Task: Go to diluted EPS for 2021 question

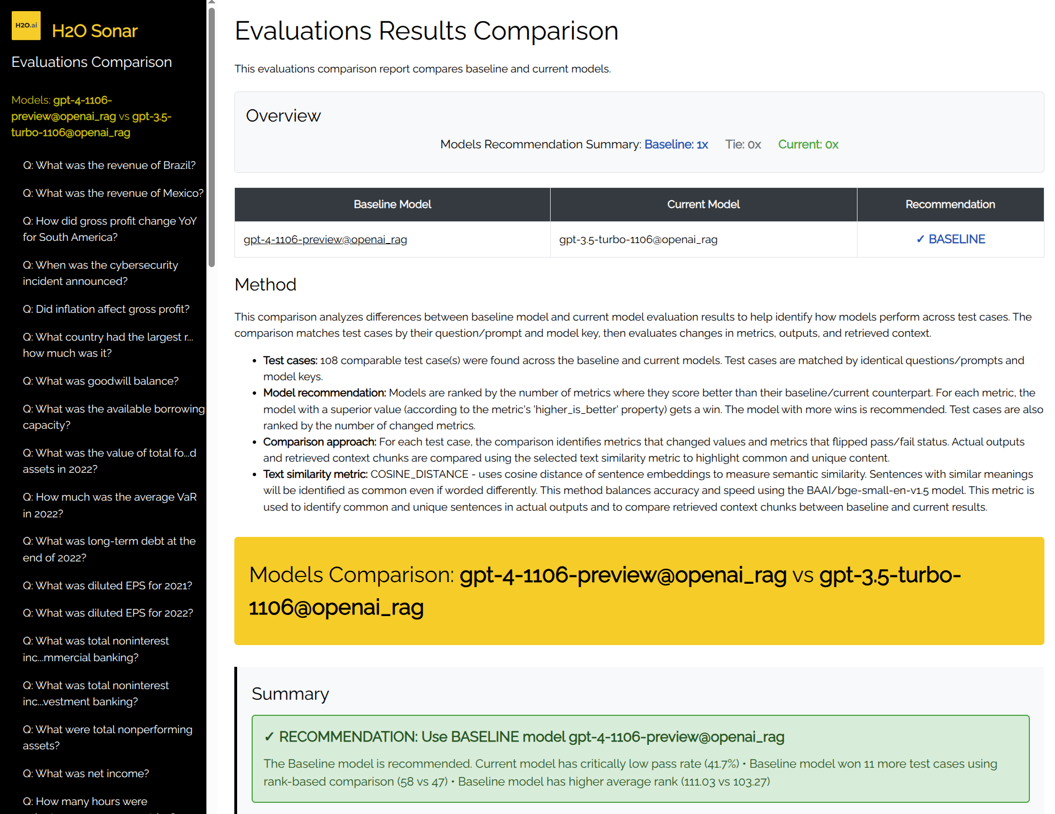Action: point(107,585)
